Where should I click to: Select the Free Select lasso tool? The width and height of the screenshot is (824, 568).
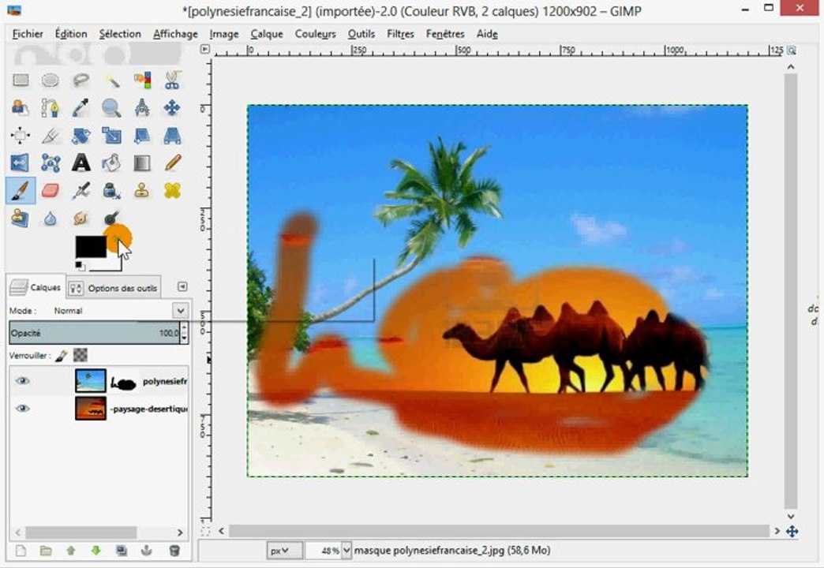81,80
